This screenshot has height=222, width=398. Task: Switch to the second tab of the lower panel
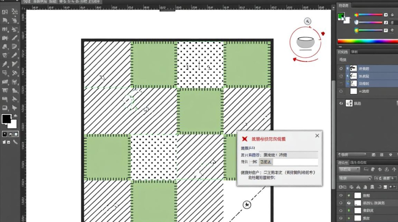click(x=358, y=163)
